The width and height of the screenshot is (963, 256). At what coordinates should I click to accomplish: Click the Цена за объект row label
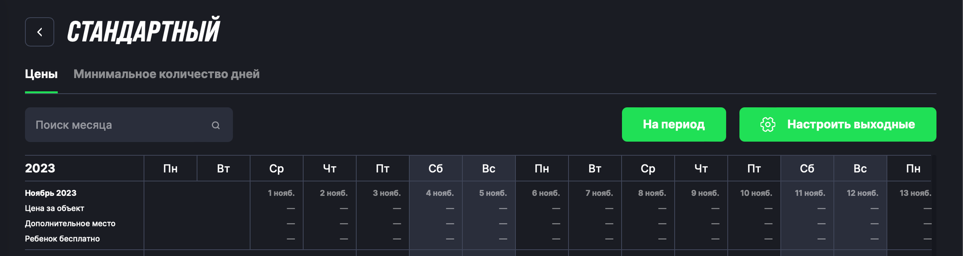point(54,208)
